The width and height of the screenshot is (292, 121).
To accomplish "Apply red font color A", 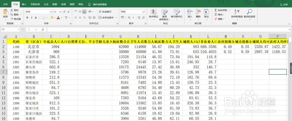I will (58, 18).
